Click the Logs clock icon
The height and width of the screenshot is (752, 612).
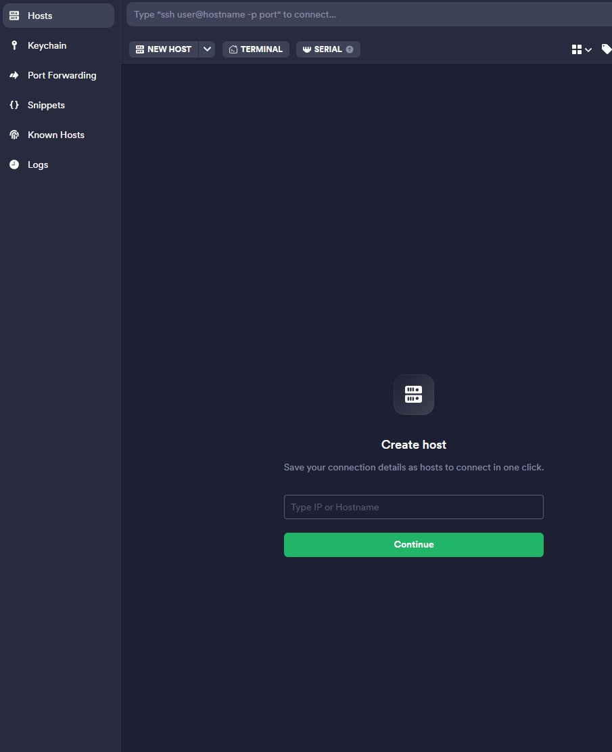pos(14,164)
